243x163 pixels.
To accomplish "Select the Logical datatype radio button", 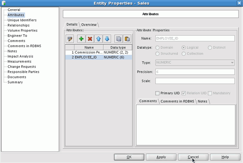I will pos(183,48).
